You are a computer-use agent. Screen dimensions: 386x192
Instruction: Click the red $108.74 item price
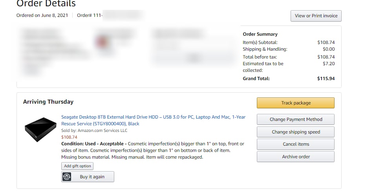click(69, 137)
